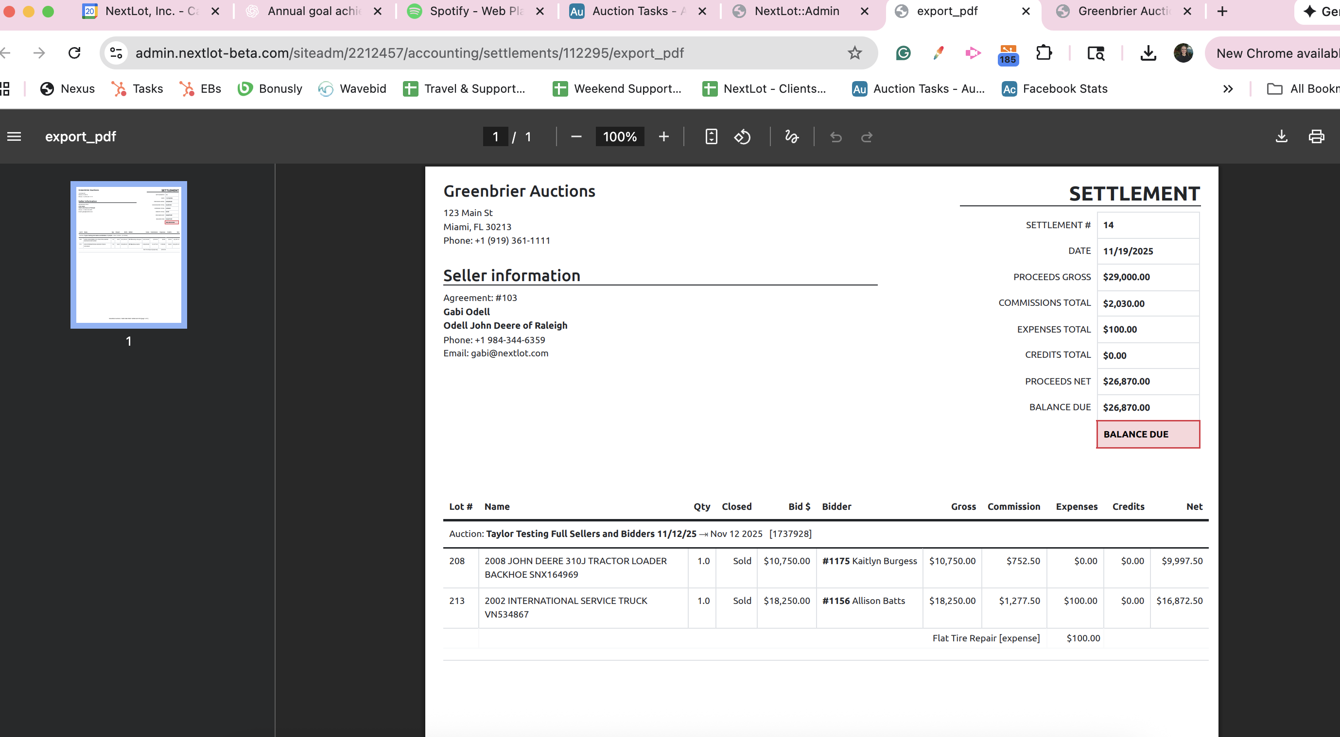This screenshot has width=1340, height=737.
Task: Click COMMISSIONS TOTAL value $2,030.00
Action: pos(1124,303)
